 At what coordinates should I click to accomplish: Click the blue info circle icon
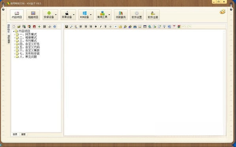54,27
